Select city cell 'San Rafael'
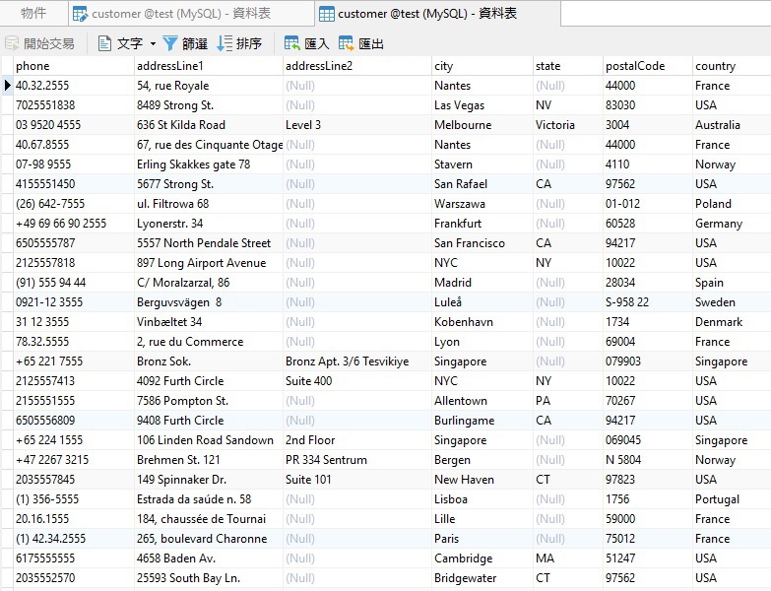Viewport: 771px width, 591px height. coord(482,184)
